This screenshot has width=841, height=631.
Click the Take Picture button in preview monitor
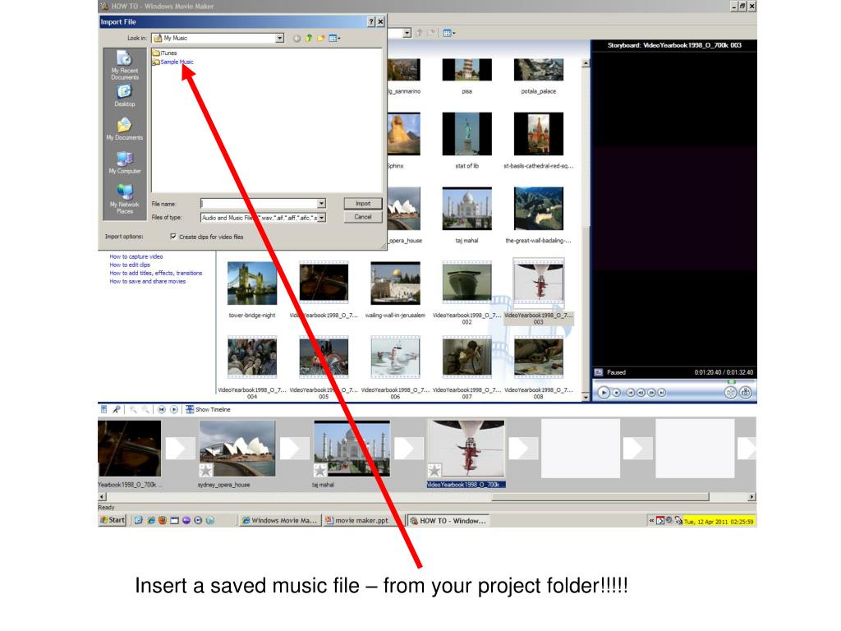coord(746,393)
